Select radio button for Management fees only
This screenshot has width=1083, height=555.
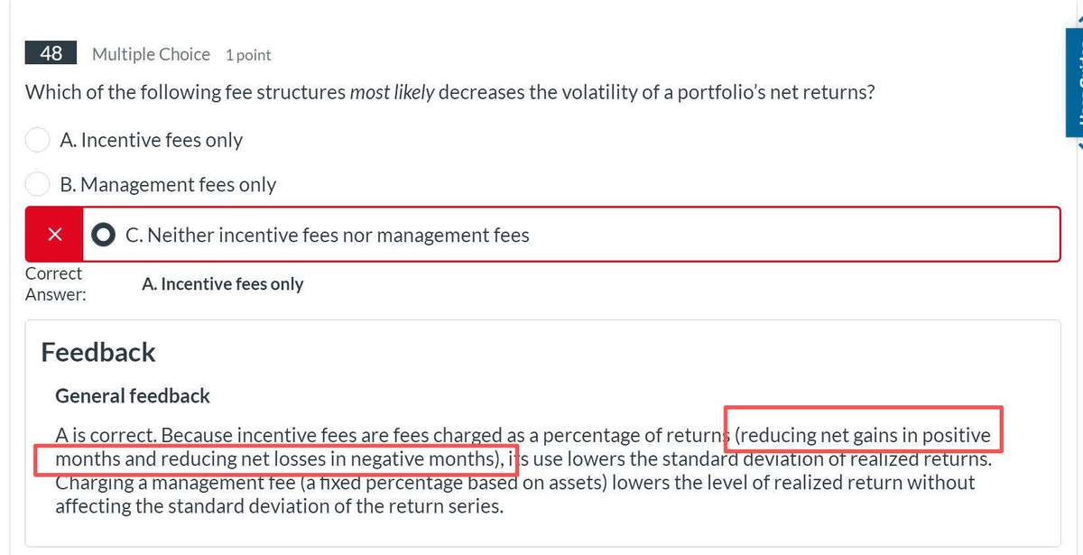[x=37, y=184]
